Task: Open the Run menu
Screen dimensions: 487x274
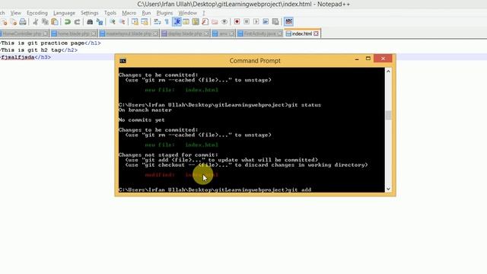Action: (146, 13)
